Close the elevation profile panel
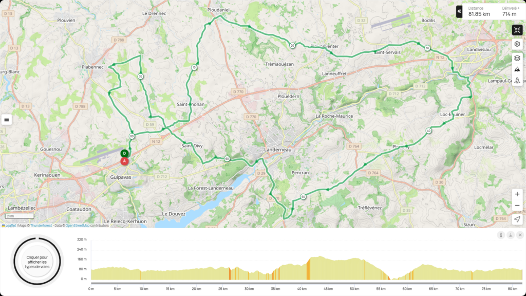Image resolution: width=526 pixels, height=296 pixels. click(520, 235)
